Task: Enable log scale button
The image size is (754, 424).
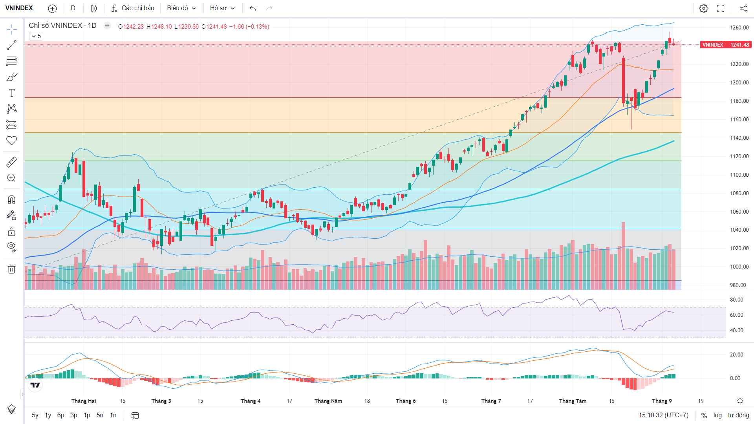Action: (717, 415)
